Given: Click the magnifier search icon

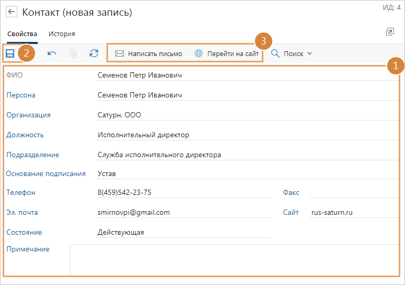Looking at the screenshot, I should pos(275,53).
